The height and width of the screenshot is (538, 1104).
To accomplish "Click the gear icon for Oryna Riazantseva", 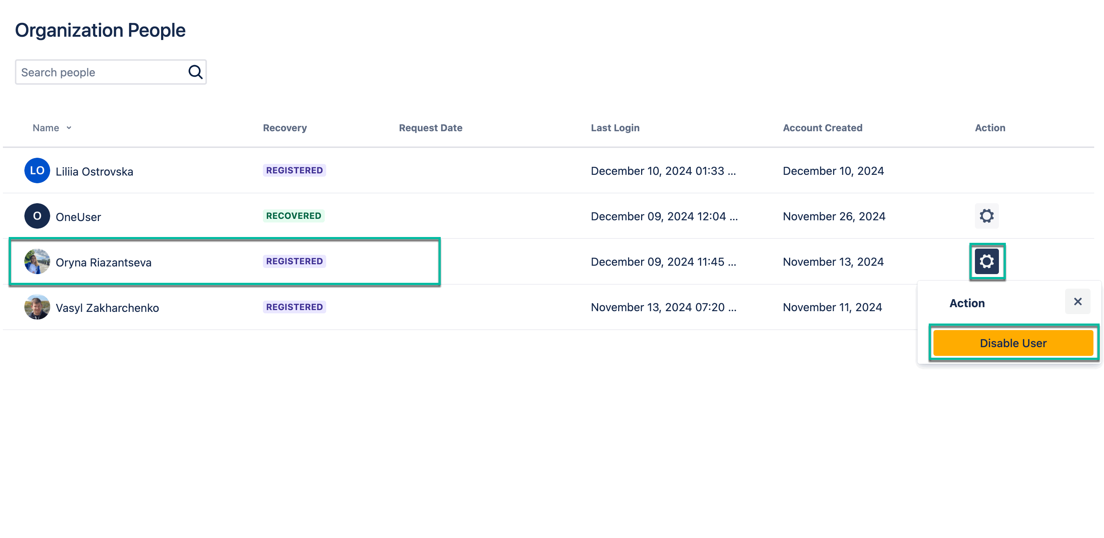I will [x=986, y=261].
